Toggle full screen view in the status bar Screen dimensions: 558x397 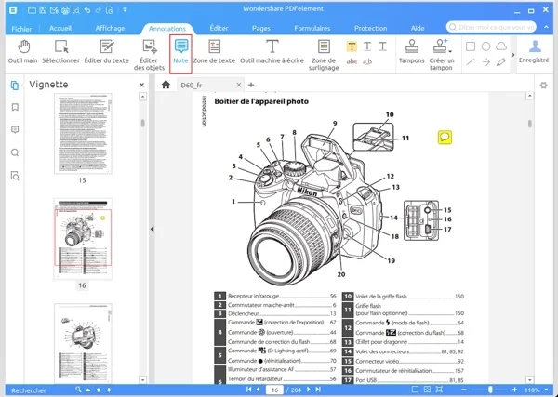tap(440, 390)
